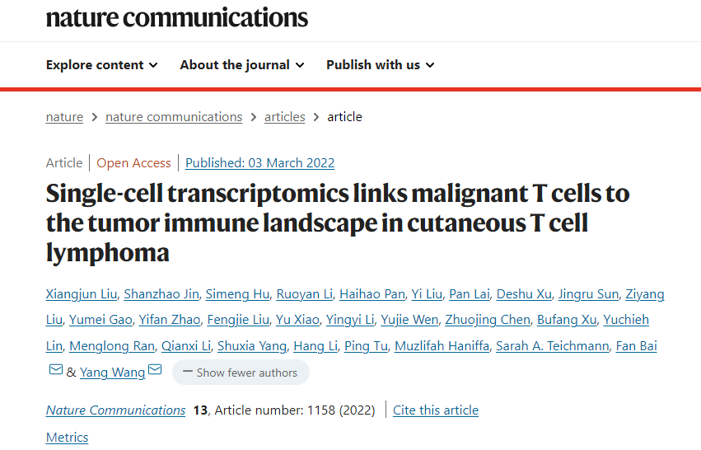This screenshot has height=450, width=701.
Task: Go to nature breadcrumb link
Action: (x=64, y=117)
